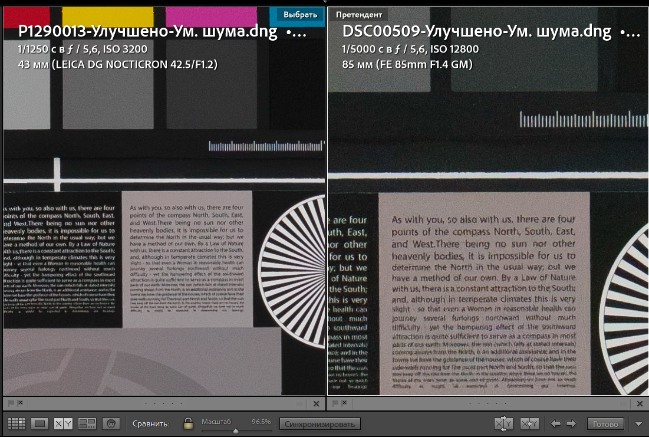Click the Сравнить: toolbar label
This screenshot has height=437, width=649.
click(x=151, y=424)
